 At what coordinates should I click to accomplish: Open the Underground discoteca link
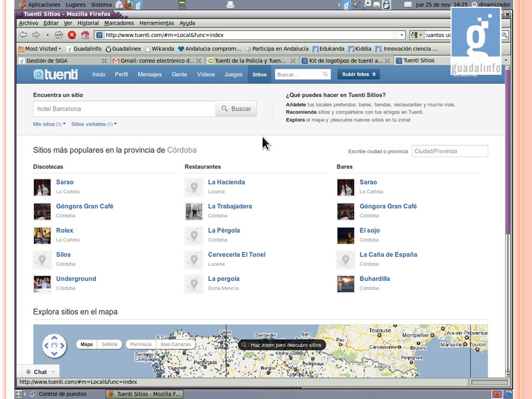(x=76, y=279)
